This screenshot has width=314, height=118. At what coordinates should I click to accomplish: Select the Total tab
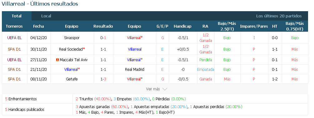point(17,16)
